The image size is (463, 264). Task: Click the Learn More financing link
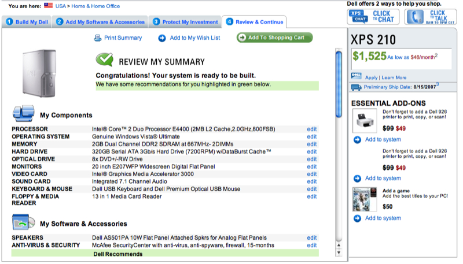point(394,77)
